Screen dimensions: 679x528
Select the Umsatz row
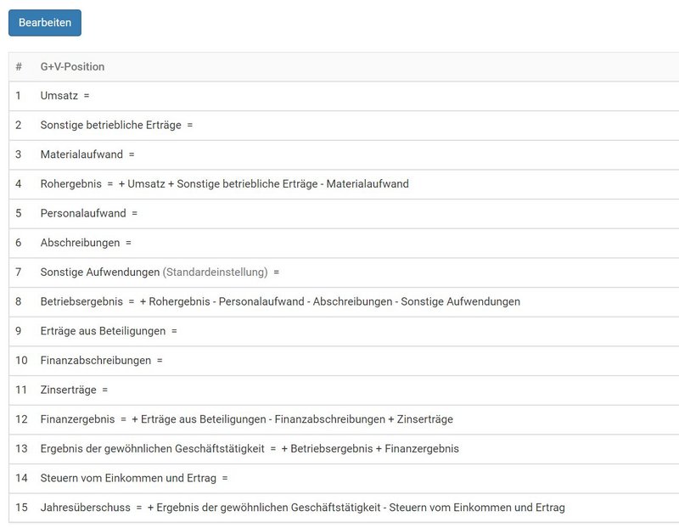click(x=65, y=96)
